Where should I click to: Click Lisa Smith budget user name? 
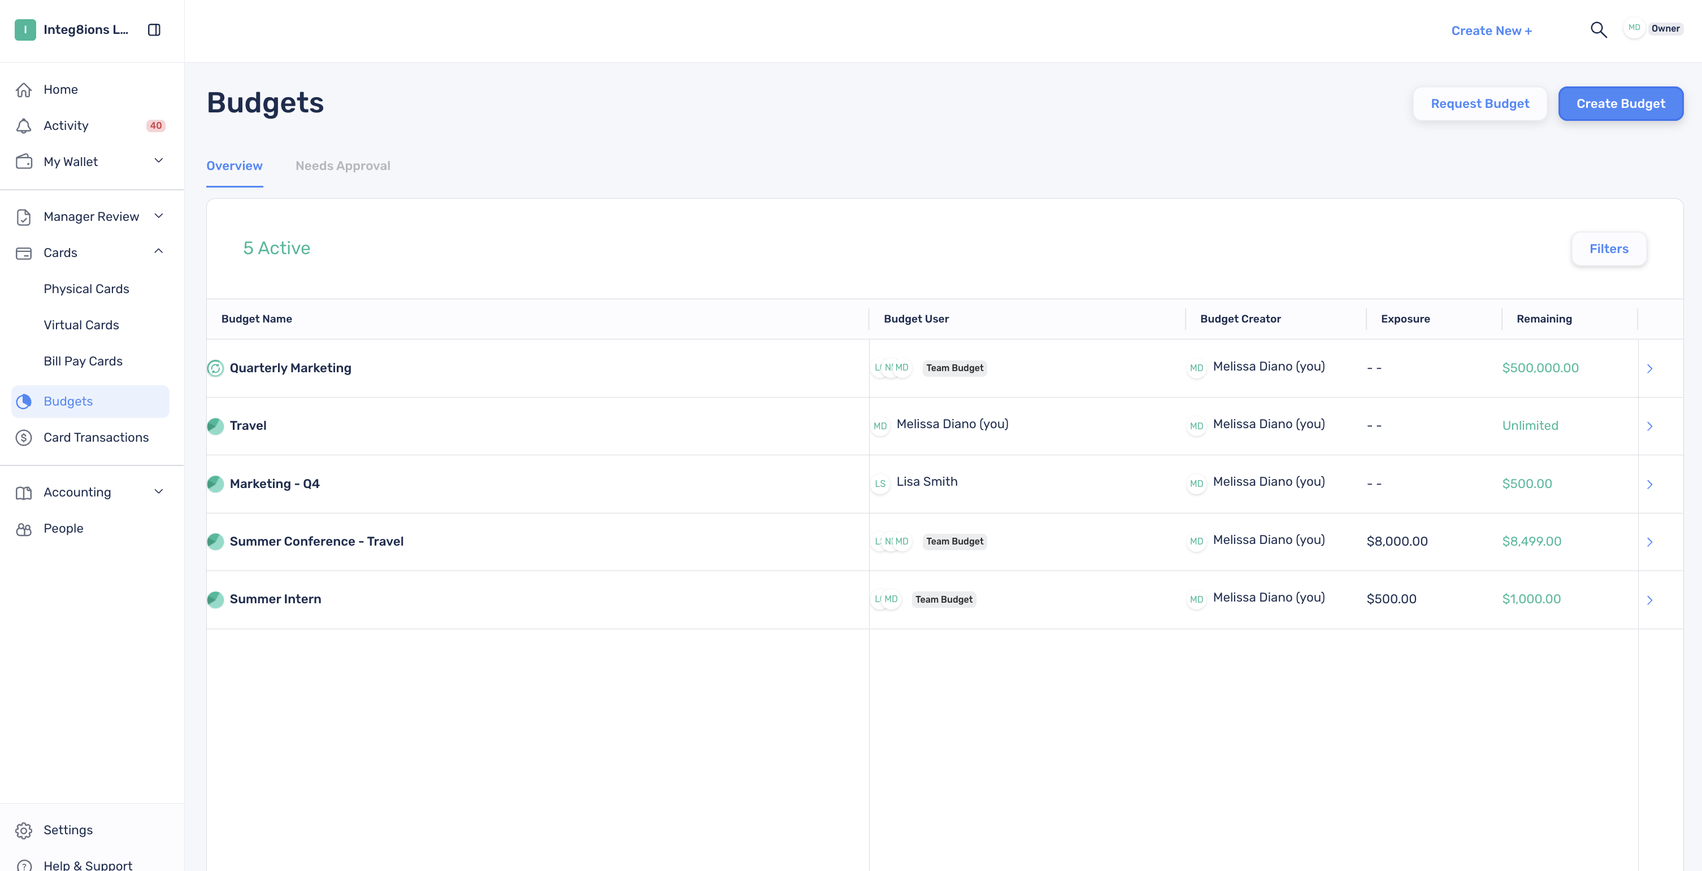click(927, 482)
